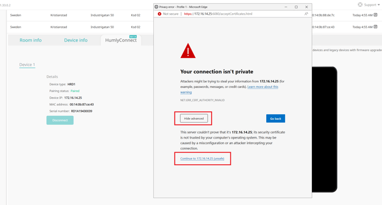Click the Not secure warning icon
This screenshot has width=382, height=205.
tap(159, 14)
